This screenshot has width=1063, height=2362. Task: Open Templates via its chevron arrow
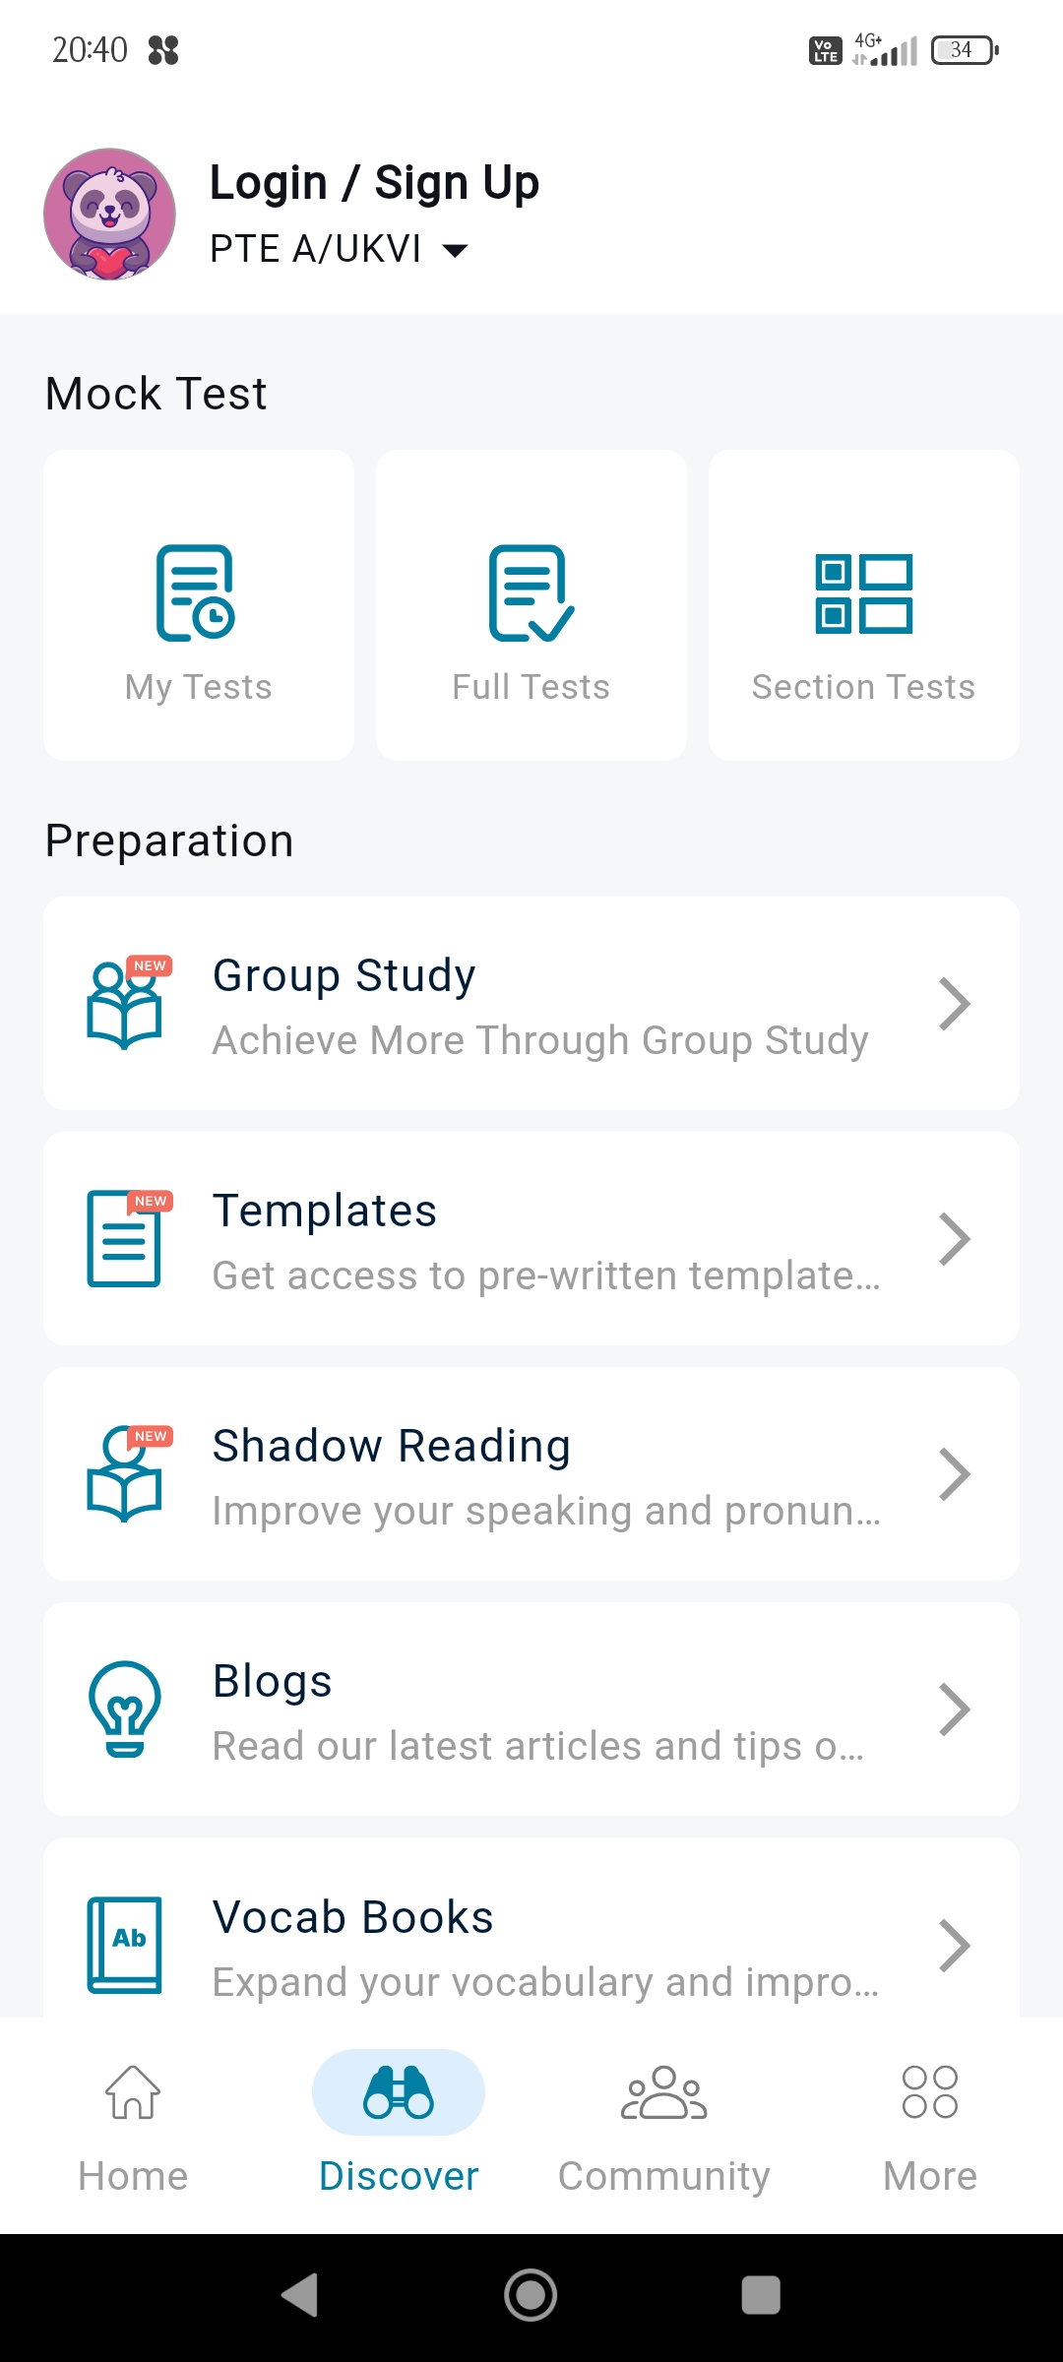[954, 1239]
